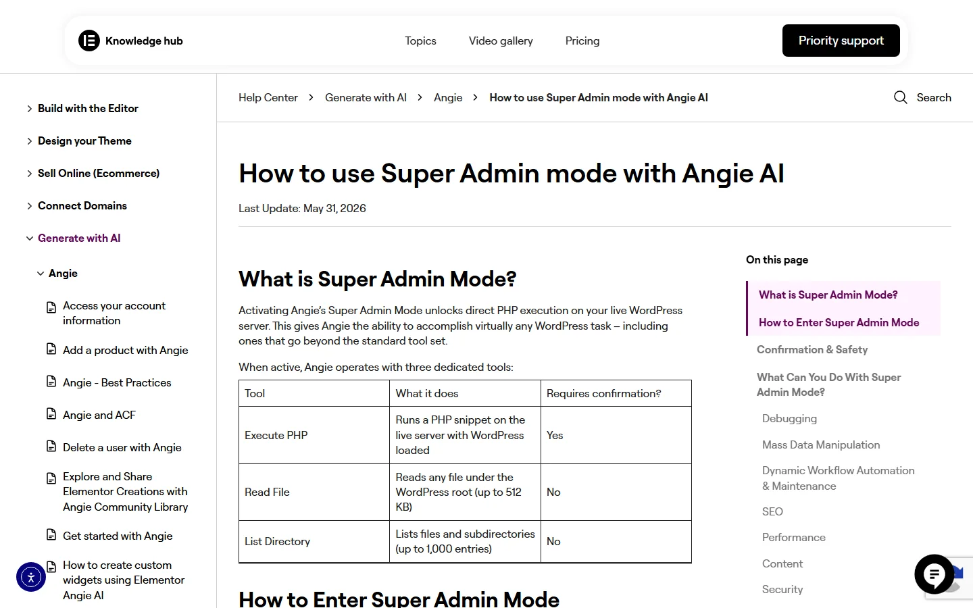Open Generate with AI breadcrumb link
Screen dimensions: 973x608
366,97
